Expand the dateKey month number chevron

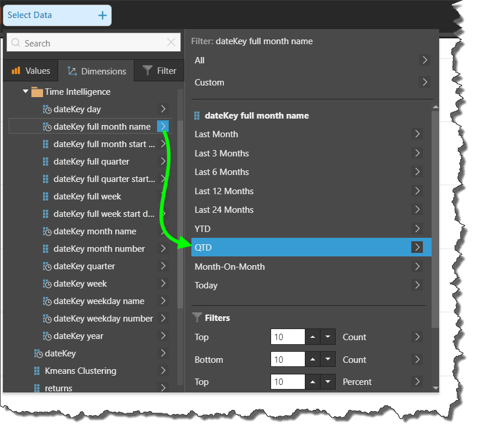[163, 248]
